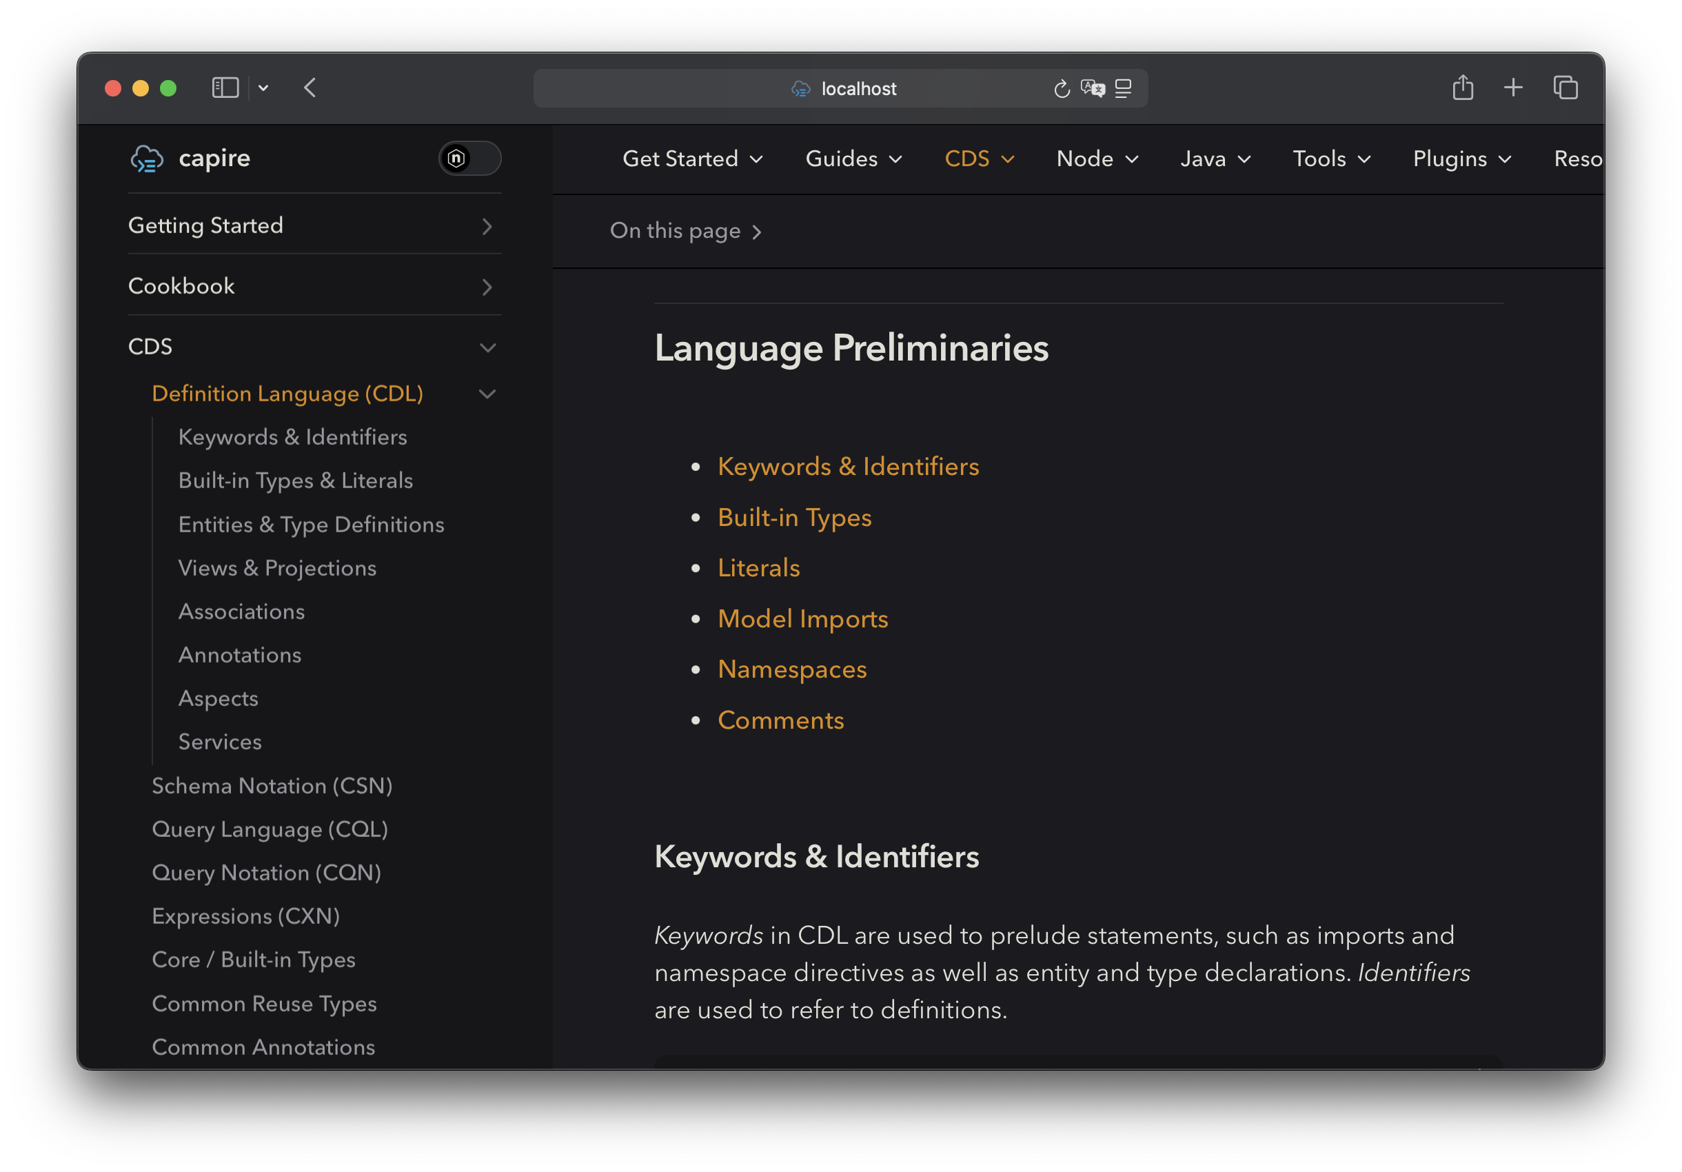This screenshot has height=1172, width=1682.
Task: Open the Java menu
Action: (x=1215, y=159)
